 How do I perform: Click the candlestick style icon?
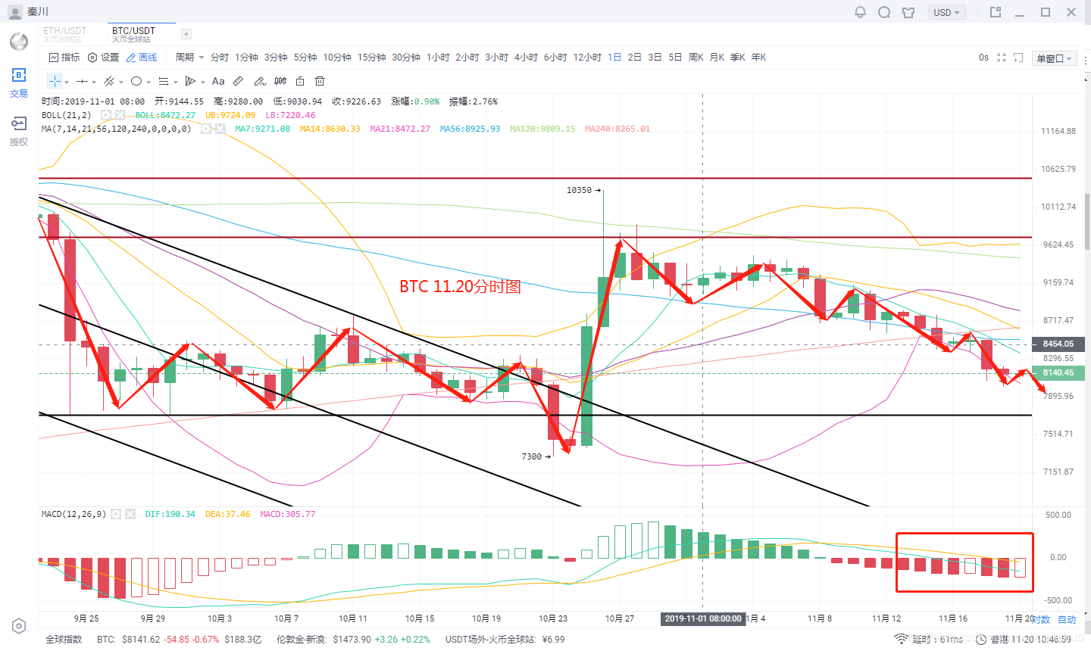[x=280, y=81]
